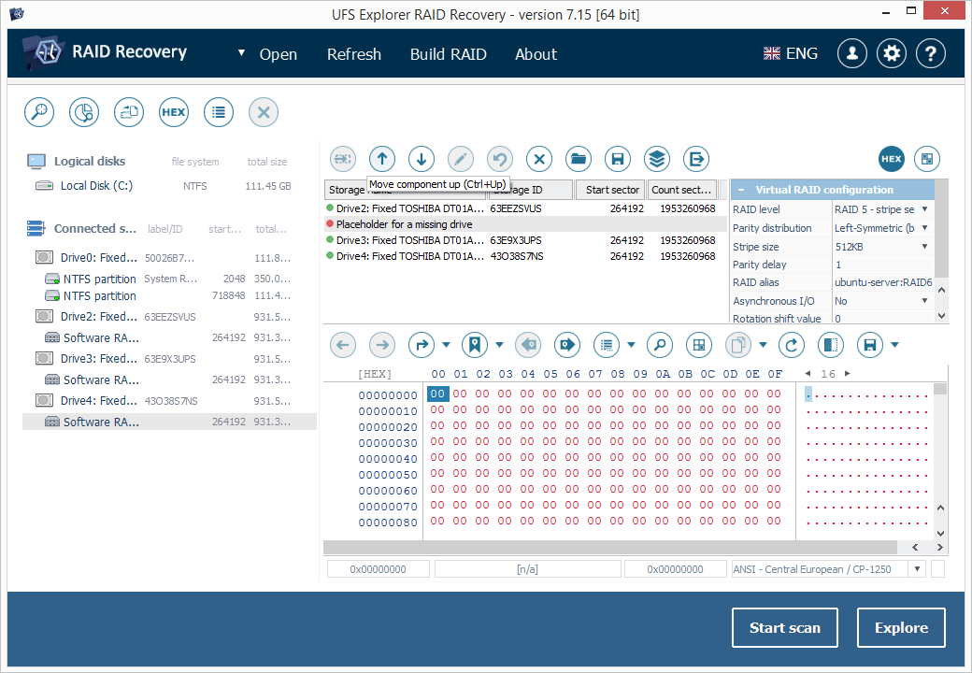Click the export arrow-out icon
This screenshot has height=673, width=972.
(x=696, y=159)
